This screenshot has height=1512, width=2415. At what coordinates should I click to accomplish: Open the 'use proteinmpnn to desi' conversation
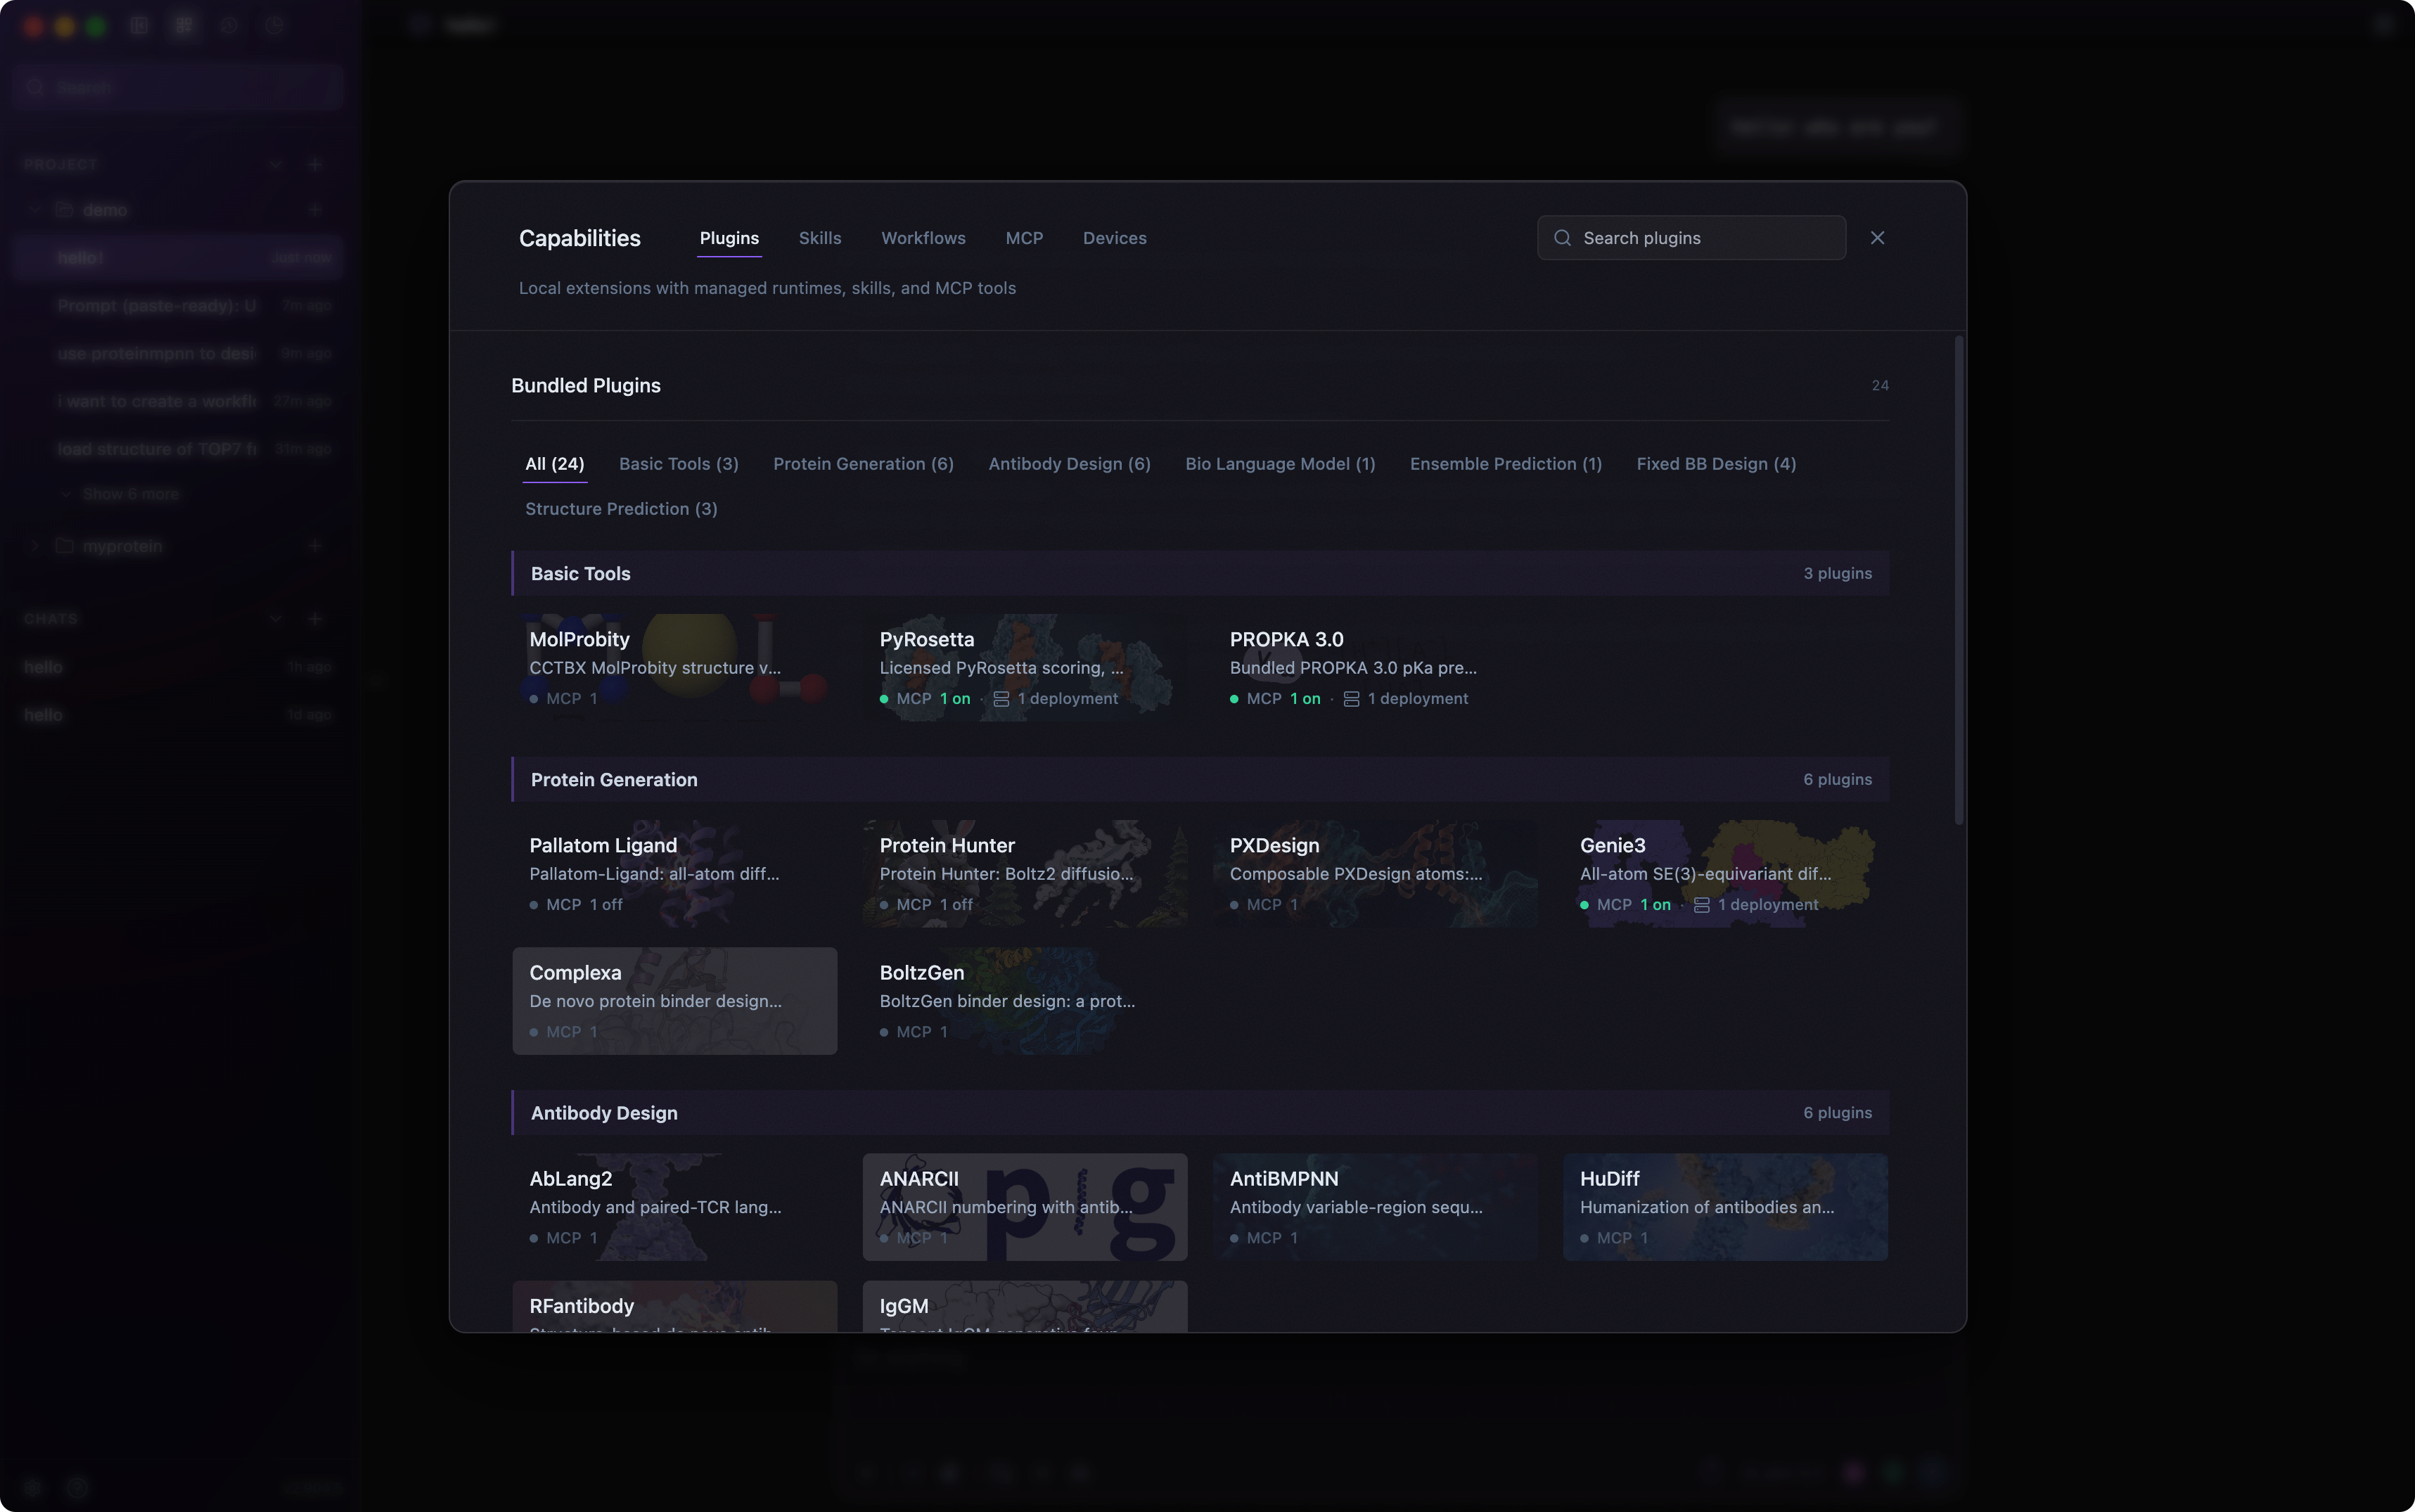(178, 354)
